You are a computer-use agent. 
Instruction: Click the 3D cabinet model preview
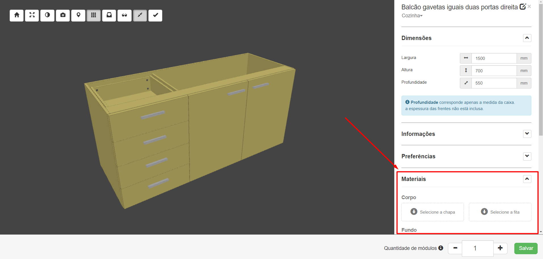[190, 131]
